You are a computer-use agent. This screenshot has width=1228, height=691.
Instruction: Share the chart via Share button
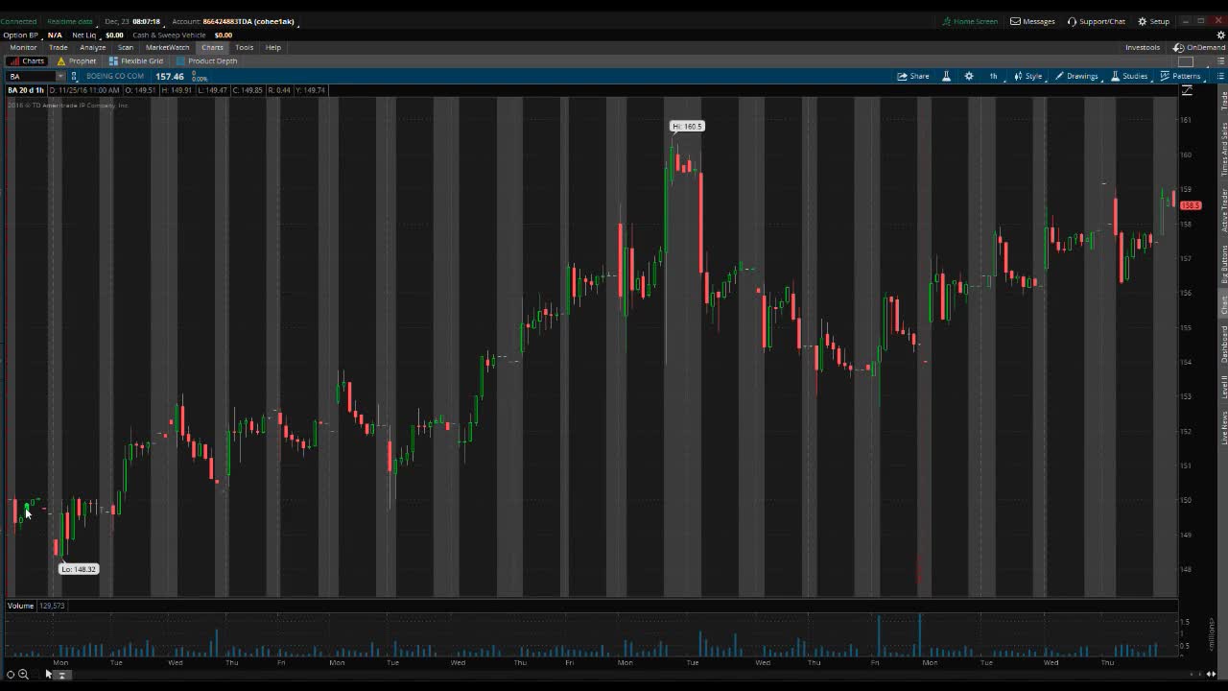[x=913, y=76]
